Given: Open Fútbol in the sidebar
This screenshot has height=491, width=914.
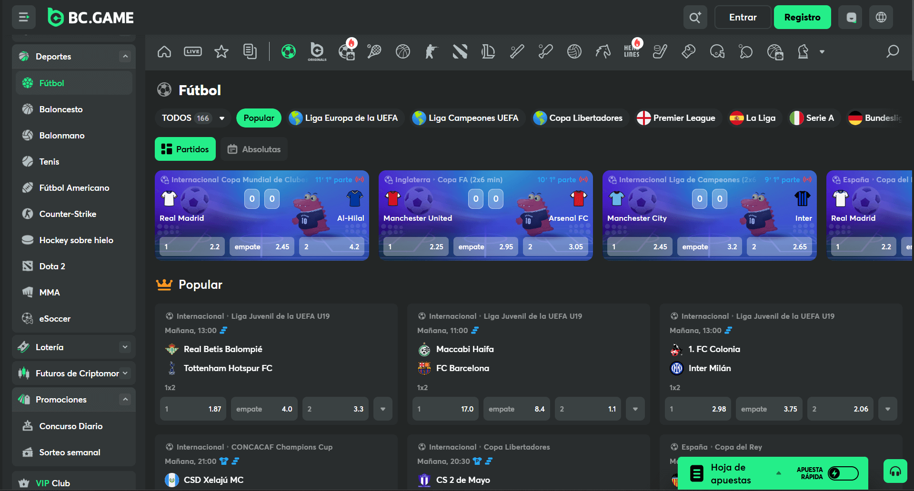Looking at the screenshot, I should (74, 83).
